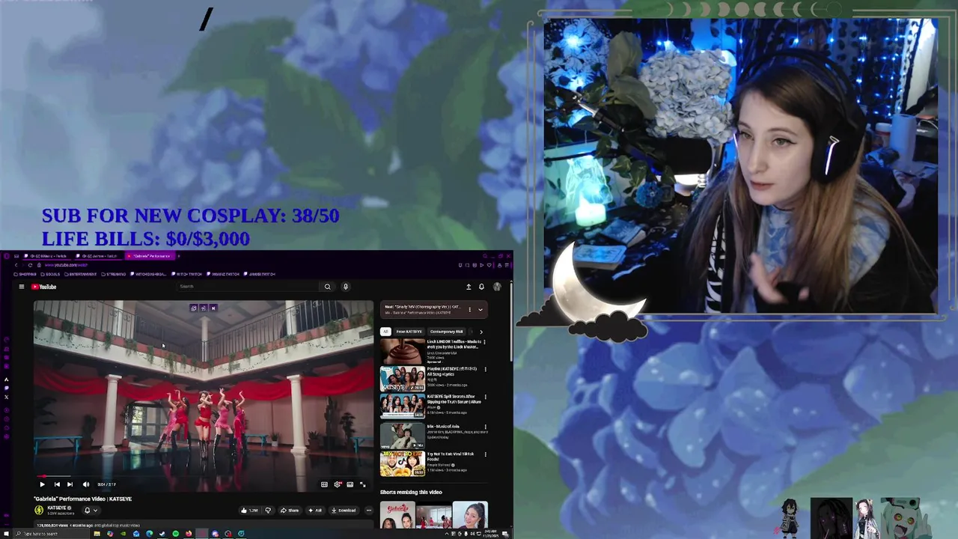Image resolution: width=958 pixels, height=539 pixels.
Task: Click the previous video button in player
Action: [x=57, y=484]
